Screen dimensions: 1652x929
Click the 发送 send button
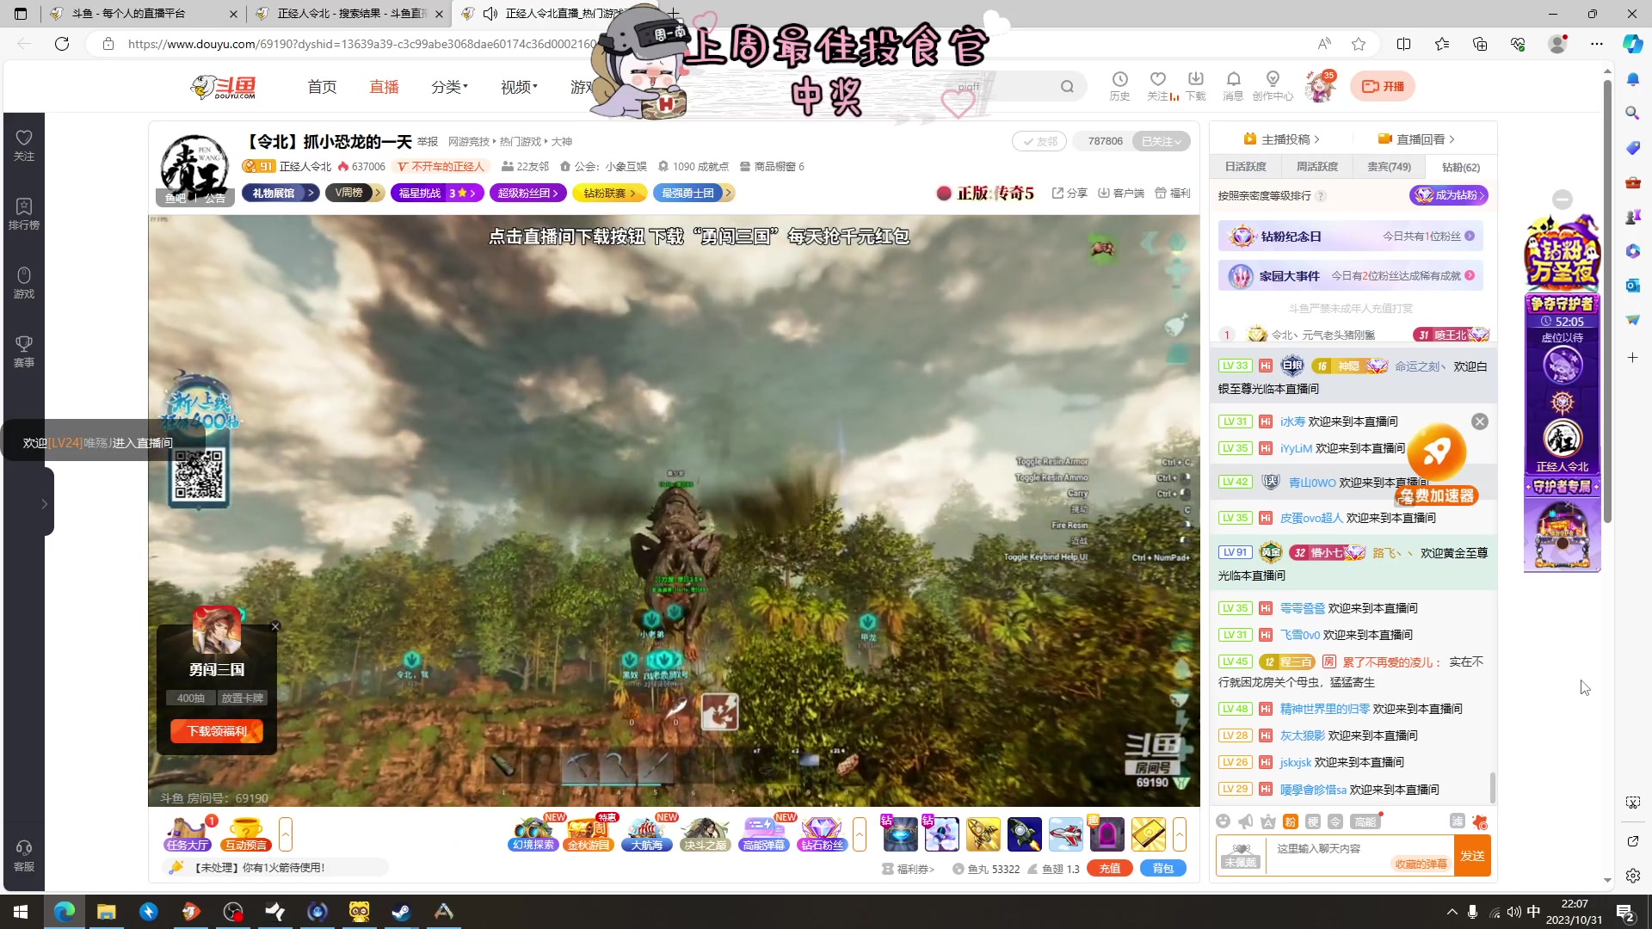click(x=1472, y=856)
